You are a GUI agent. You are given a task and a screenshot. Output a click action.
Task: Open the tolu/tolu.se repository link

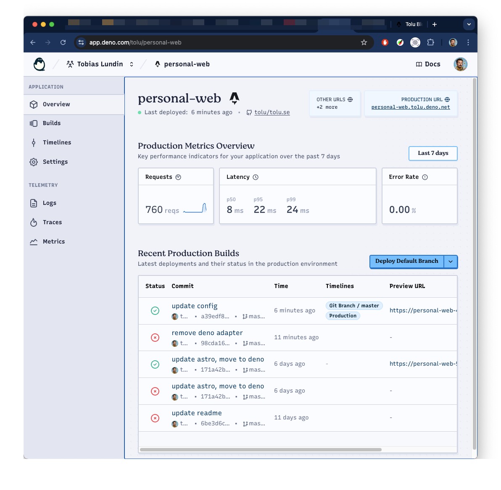(x=272, y=113)
